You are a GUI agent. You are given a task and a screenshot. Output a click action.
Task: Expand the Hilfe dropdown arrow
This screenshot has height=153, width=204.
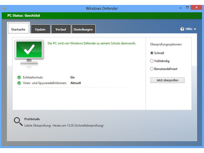click(x=195, y=29)
